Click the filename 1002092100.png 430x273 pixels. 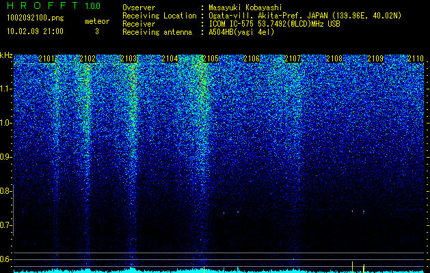click(x=36, y=18)
